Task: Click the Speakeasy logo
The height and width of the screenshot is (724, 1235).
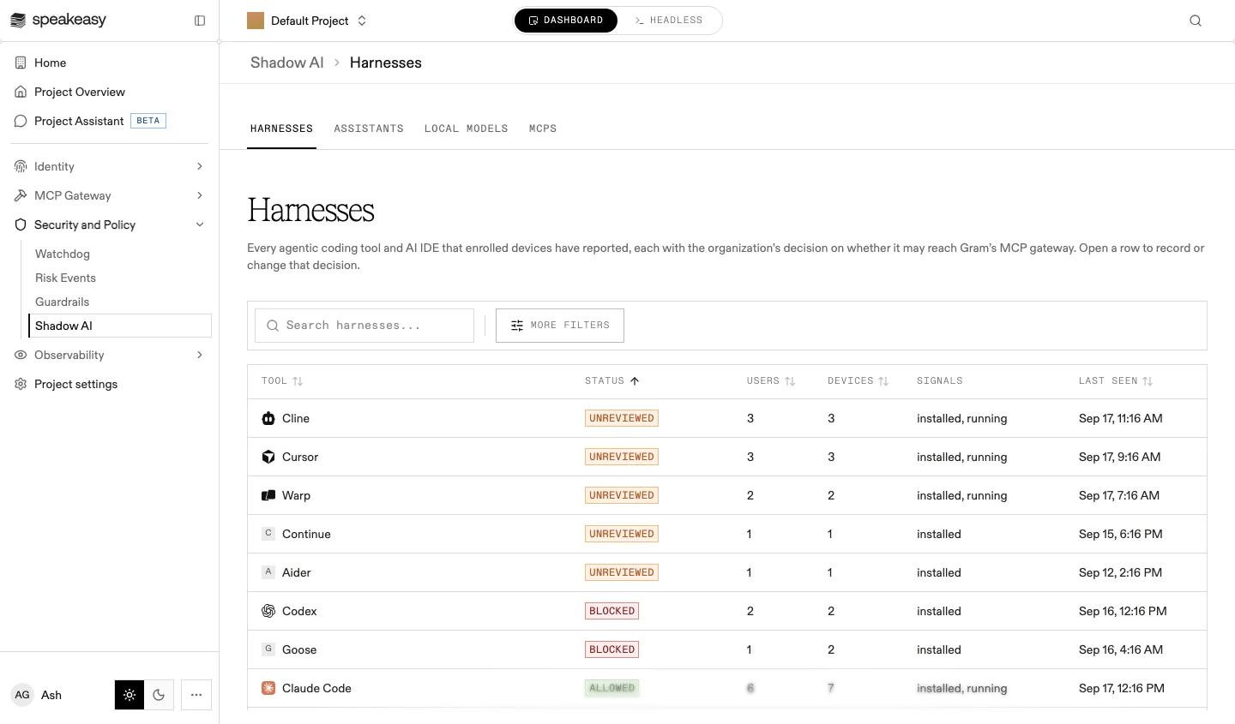Action: (x=58, y=20)
